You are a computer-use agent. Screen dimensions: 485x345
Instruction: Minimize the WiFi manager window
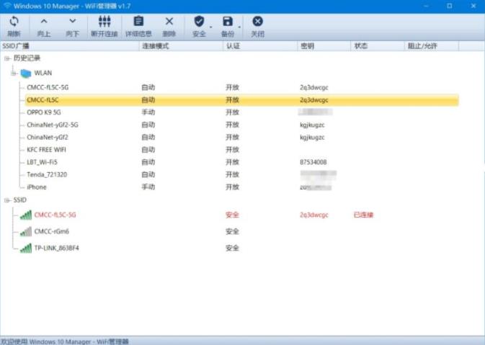[426, 6]
